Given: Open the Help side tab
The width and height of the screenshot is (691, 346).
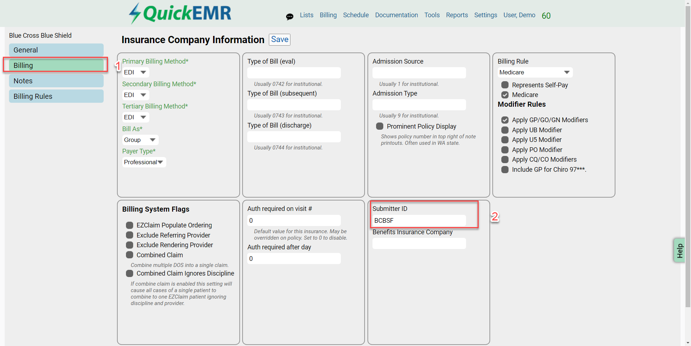Looking at the screenshot, I should [x=679, y=250].
